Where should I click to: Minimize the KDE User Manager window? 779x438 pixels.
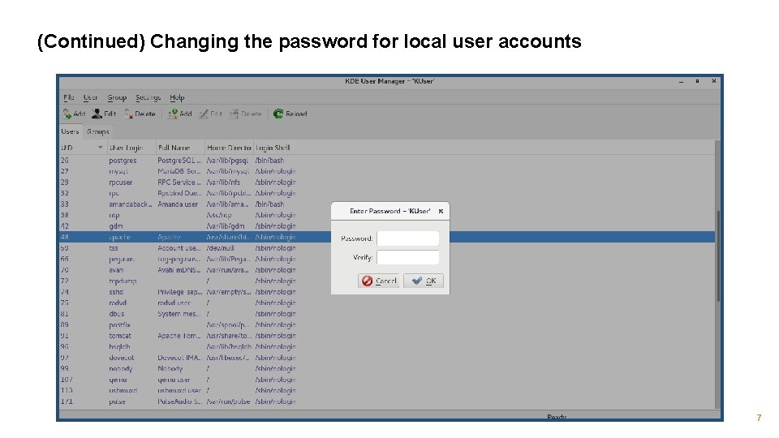pyautogui.click(x=681, y=81)
